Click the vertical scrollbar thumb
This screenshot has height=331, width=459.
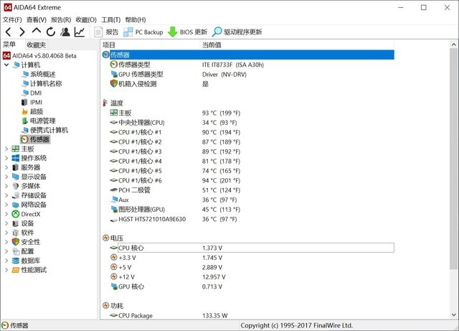pyautogui.click(x=454, y=158)
